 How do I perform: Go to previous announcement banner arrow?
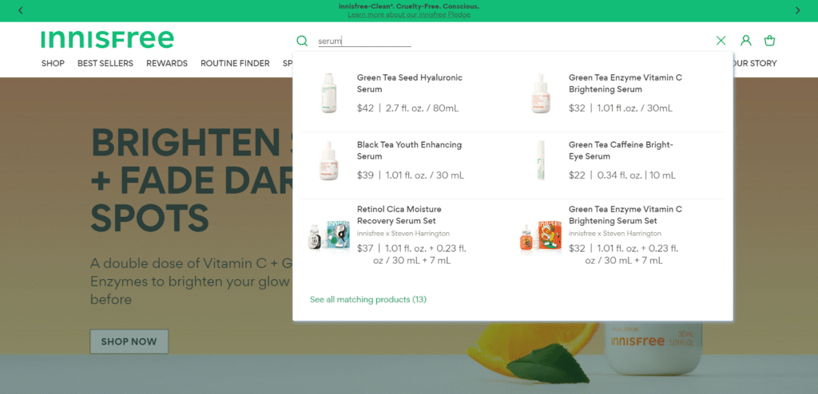coord(20,10)
